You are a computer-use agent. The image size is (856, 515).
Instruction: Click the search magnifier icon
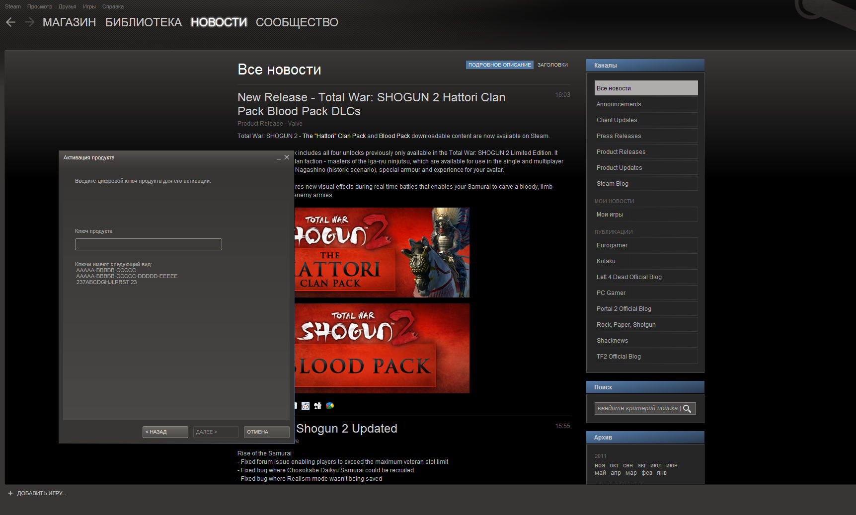687,408
